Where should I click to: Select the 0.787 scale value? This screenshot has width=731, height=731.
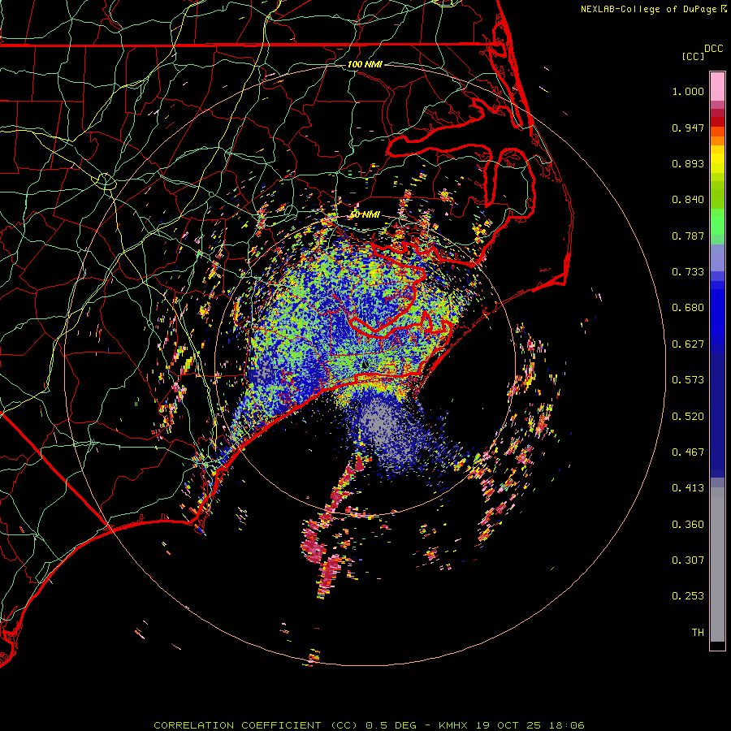[x=688, y=236]
